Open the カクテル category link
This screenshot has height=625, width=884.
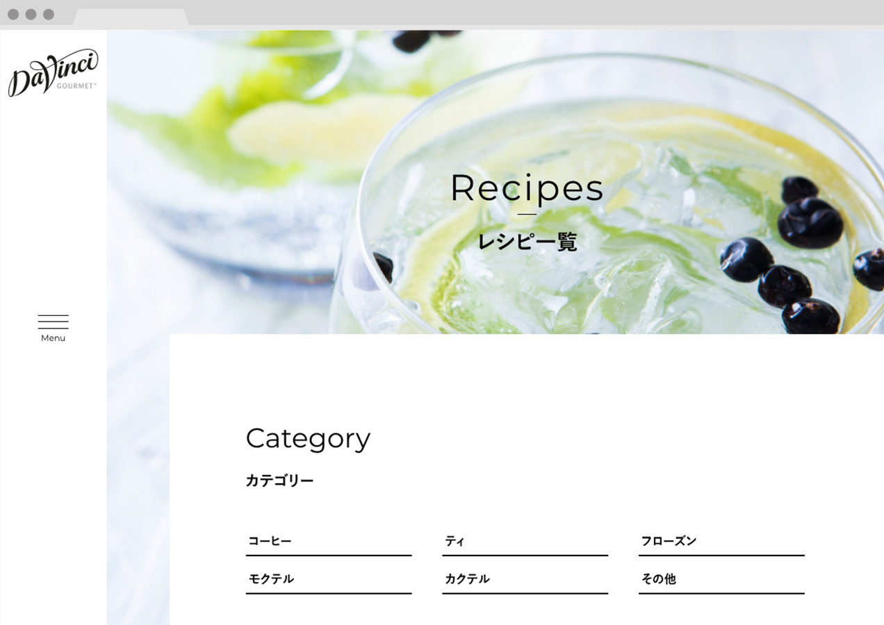[x=525, y=579]
